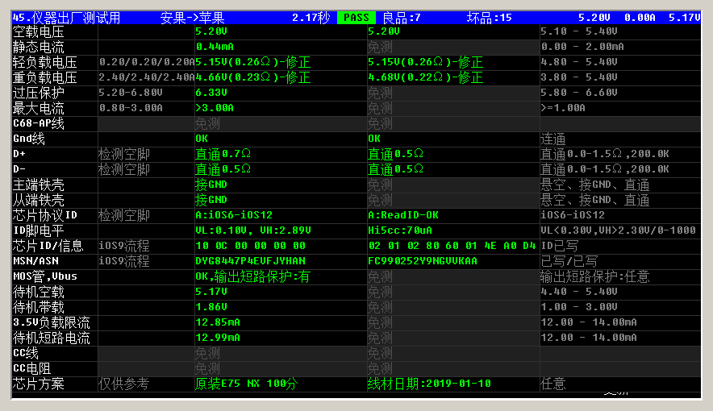Click the green PASS status indicator
Image resolution: width=713 pixels, height=411 pixels.
click(x=356, y=17)
